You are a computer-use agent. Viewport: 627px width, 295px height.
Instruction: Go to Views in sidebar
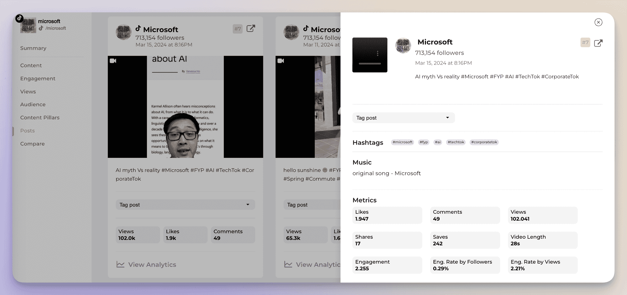point(28,92)
